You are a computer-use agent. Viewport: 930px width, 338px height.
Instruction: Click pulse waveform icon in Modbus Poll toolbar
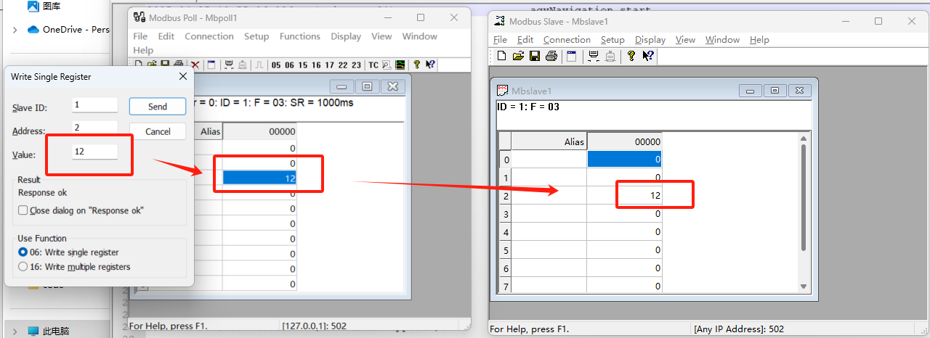click(x=259, y=65)
